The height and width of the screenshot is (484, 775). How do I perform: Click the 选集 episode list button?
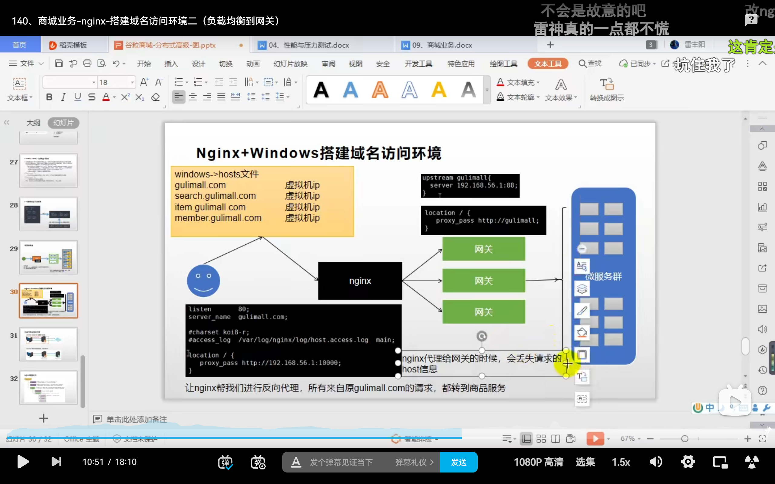pyautogui.click(x=585, y=462)
